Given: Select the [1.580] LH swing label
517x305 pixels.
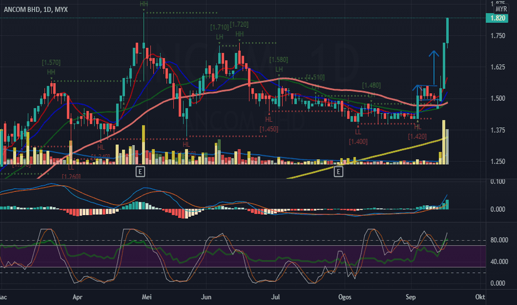Looking at the screenshot, I should [279, 64].
